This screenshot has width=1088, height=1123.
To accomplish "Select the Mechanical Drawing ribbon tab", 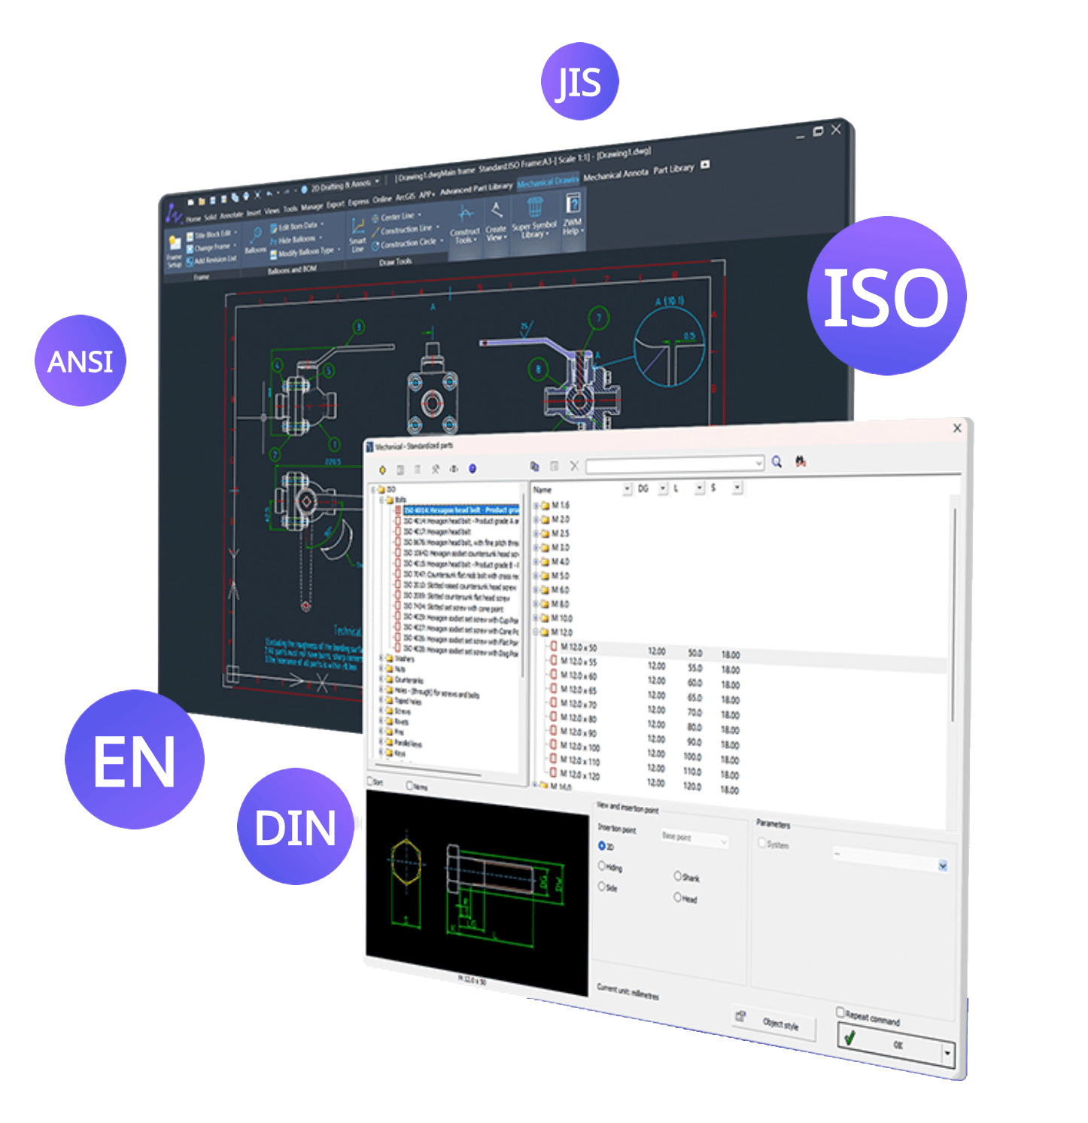I will (548, 182).
